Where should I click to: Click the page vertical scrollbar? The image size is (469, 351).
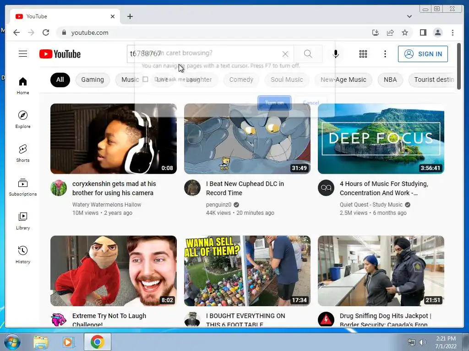pyautogui.click(x=459, y=66)
